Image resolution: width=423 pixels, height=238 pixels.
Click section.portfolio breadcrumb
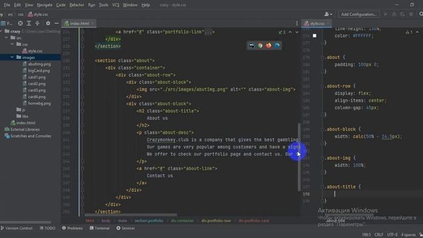[x=149, y=220]
